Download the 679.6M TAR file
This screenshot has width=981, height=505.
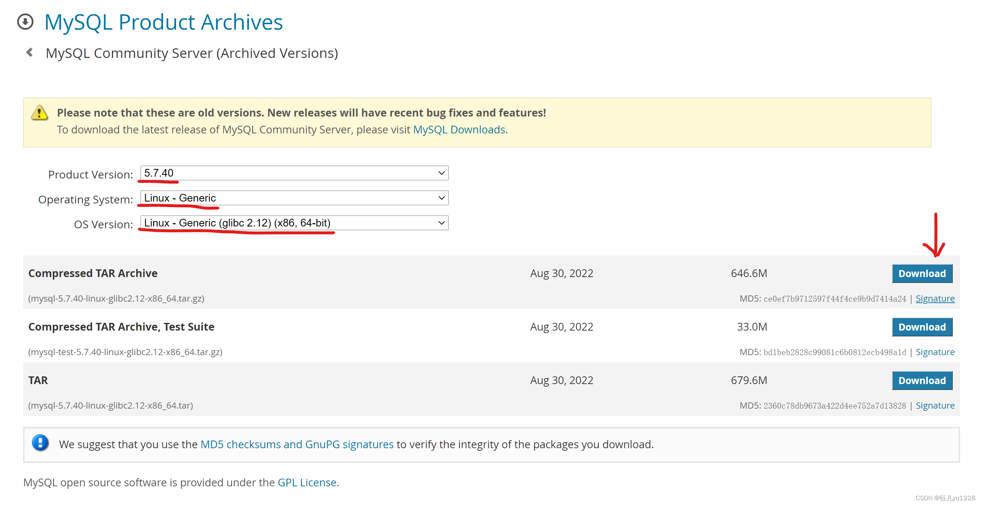click(921, 380)
